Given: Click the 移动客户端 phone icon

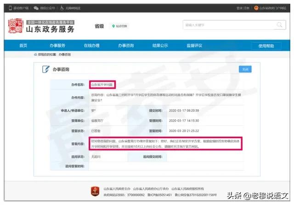Looking at the screenshot, I should [x=11, y=8].
